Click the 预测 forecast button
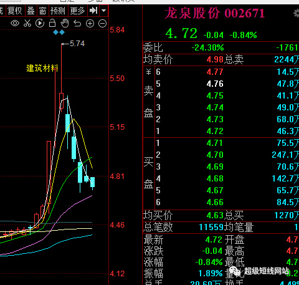 [x=58, y=11]
